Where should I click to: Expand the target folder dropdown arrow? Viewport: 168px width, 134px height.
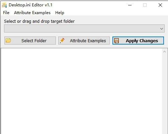[x=162, y=29]
